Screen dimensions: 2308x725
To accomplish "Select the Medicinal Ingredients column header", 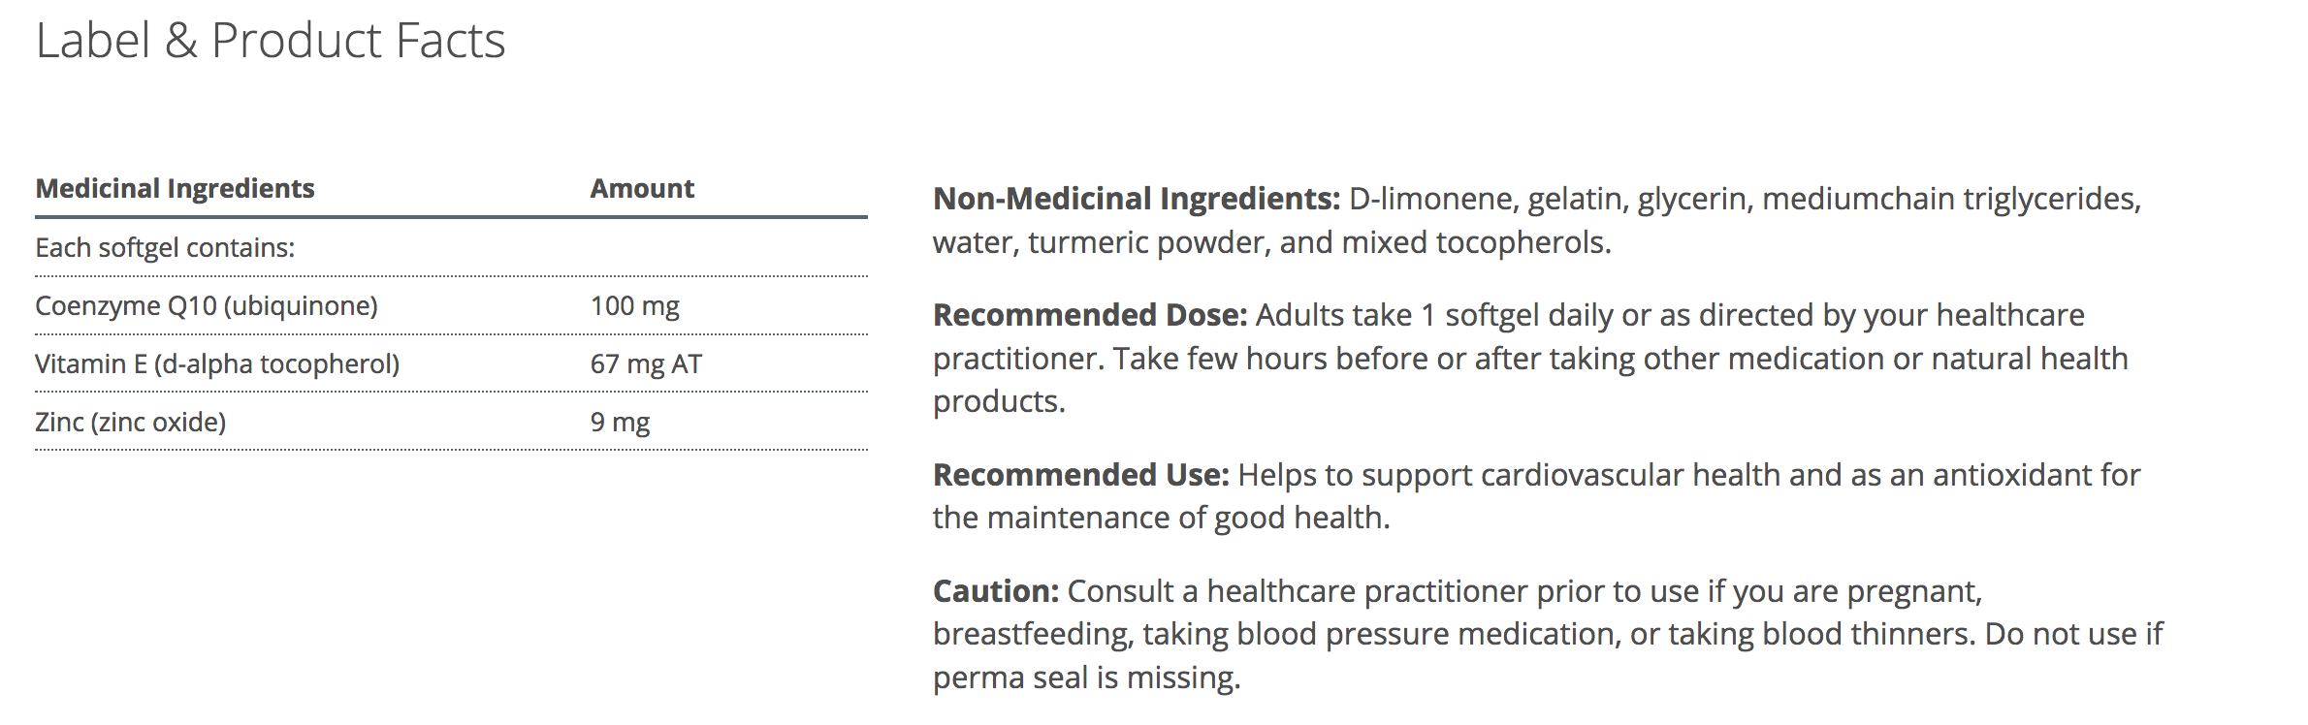I will [176, 188].
